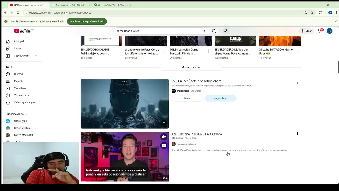Reload the page with browser refresh icon
The image size is (339, 191).
coord(18,12)
